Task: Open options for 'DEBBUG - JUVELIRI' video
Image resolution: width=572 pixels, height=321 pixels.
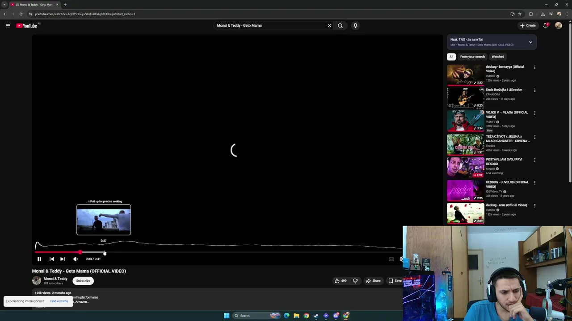Action: [x=535, y=183]
